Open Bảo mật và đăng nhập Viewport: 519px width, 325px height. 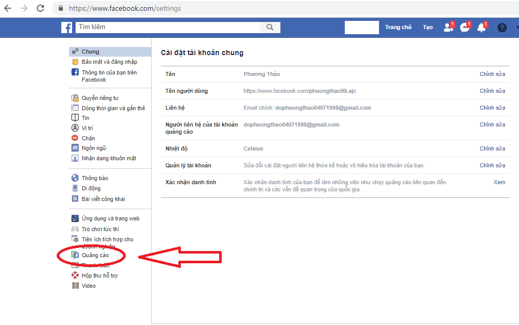pyautogui.click(x=109, y=62)
